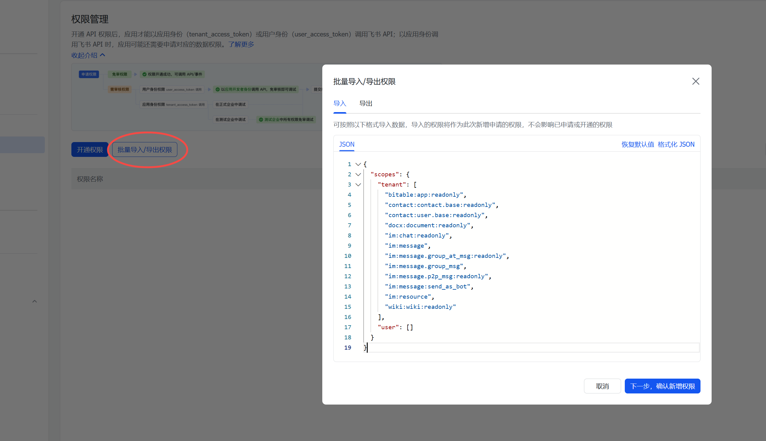This screenshot has width=766, height=441.
Task: Close the batch import/export dialog
Action: tap(696, 81)
